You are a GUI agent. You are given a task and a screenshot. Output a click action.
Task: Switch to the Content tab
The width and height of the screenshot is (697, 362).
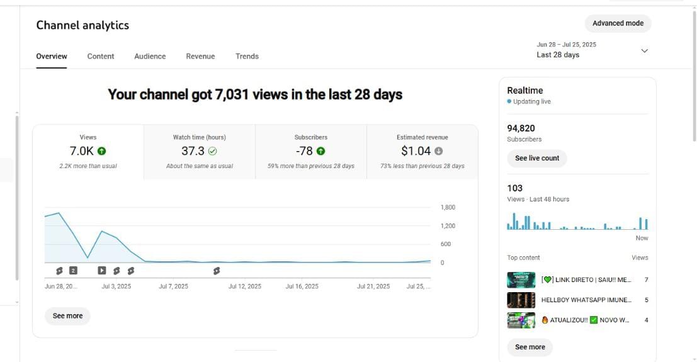point(101,56)
